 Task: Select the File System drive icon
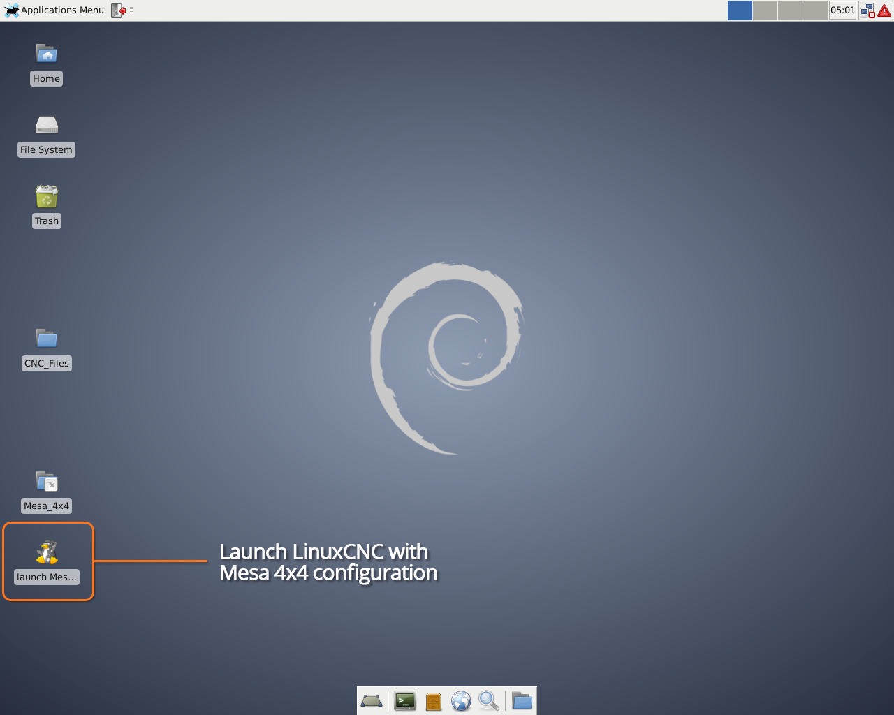tap(47, 125)
